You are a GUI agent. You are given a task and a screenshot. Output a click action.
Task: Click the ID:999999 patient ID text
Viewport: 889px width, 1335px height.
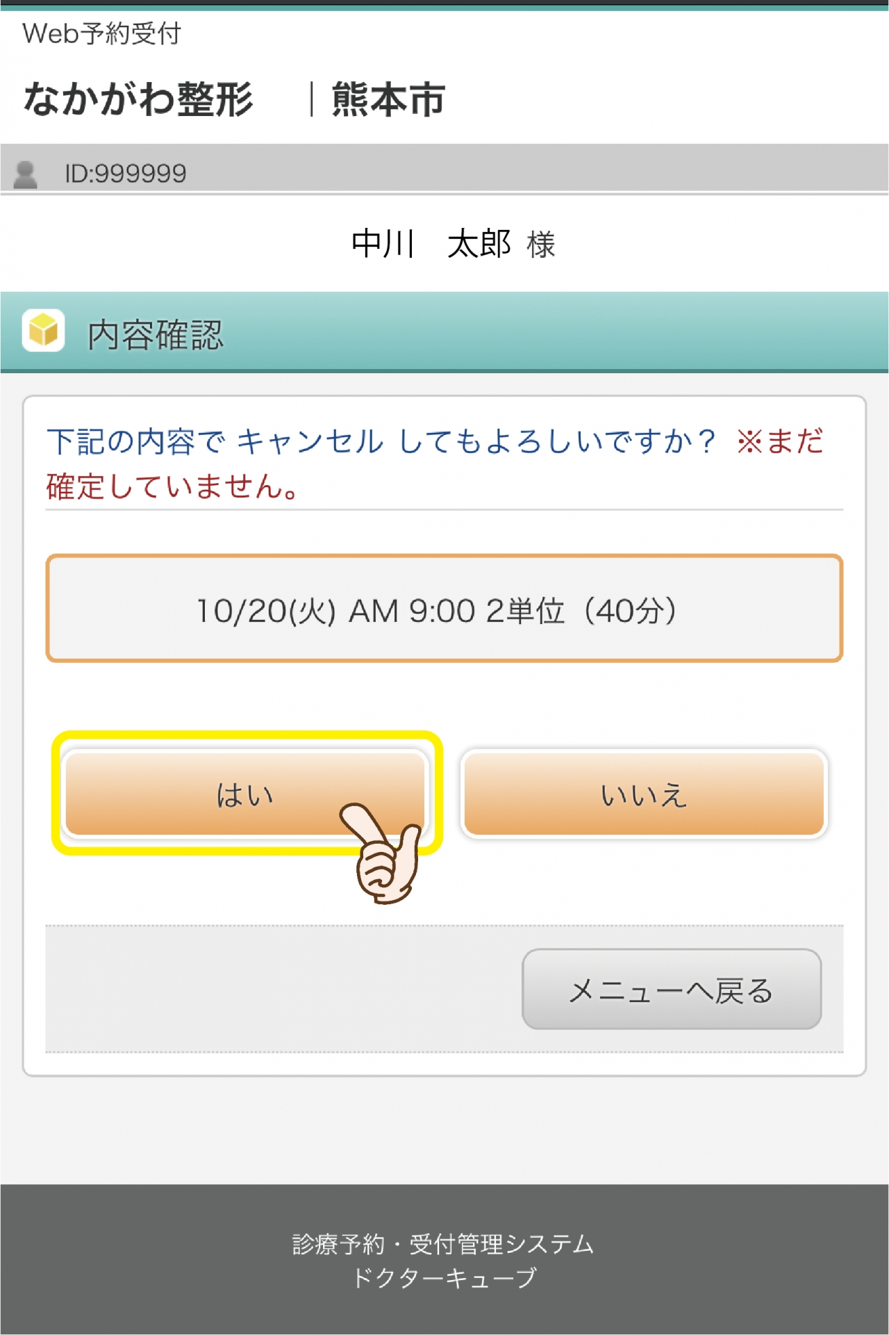tap(126, 174)
